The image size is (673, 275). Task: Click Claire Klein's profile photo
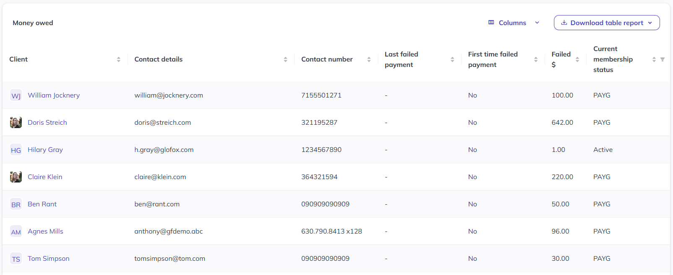coord(16,177)
